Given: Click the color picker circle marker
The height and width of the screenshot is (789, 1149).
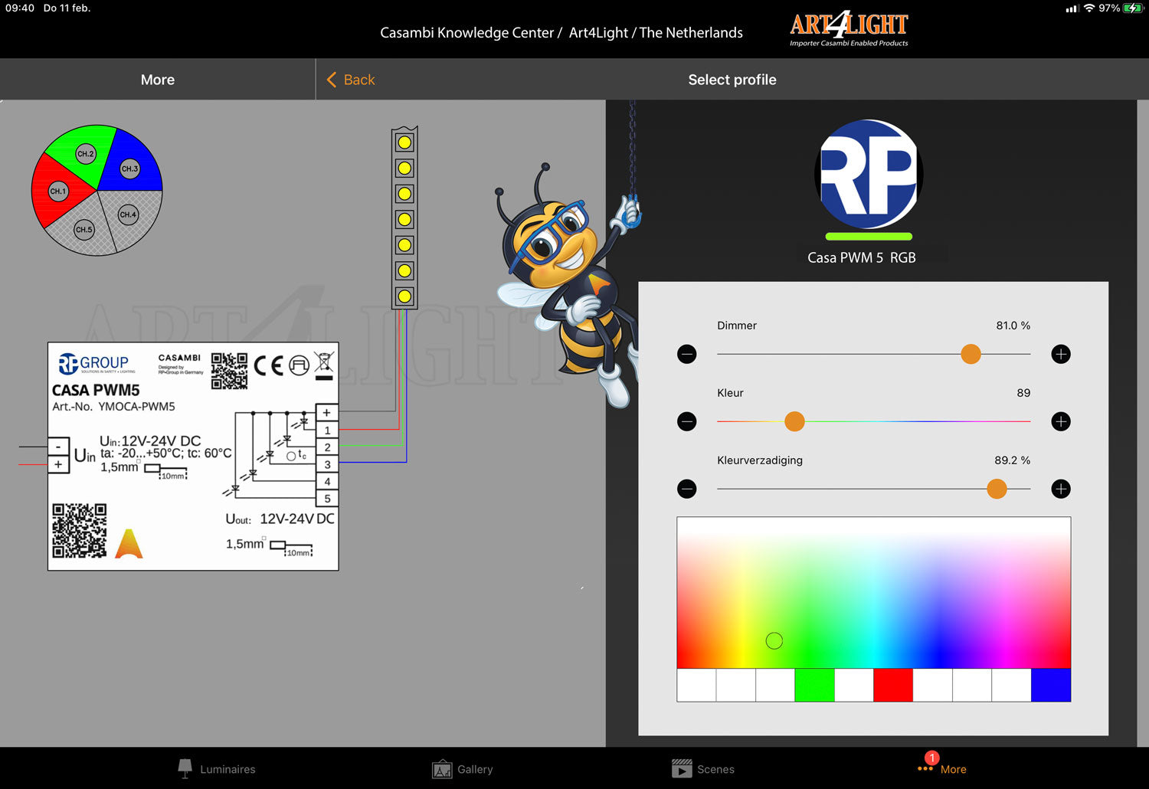Looking at the screenshot, I should (774, 640).
